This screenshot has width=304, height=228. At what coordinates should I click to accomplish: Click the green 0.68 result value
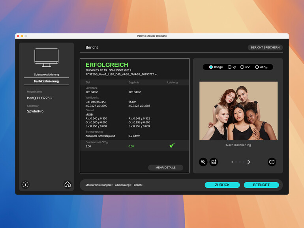131,146
